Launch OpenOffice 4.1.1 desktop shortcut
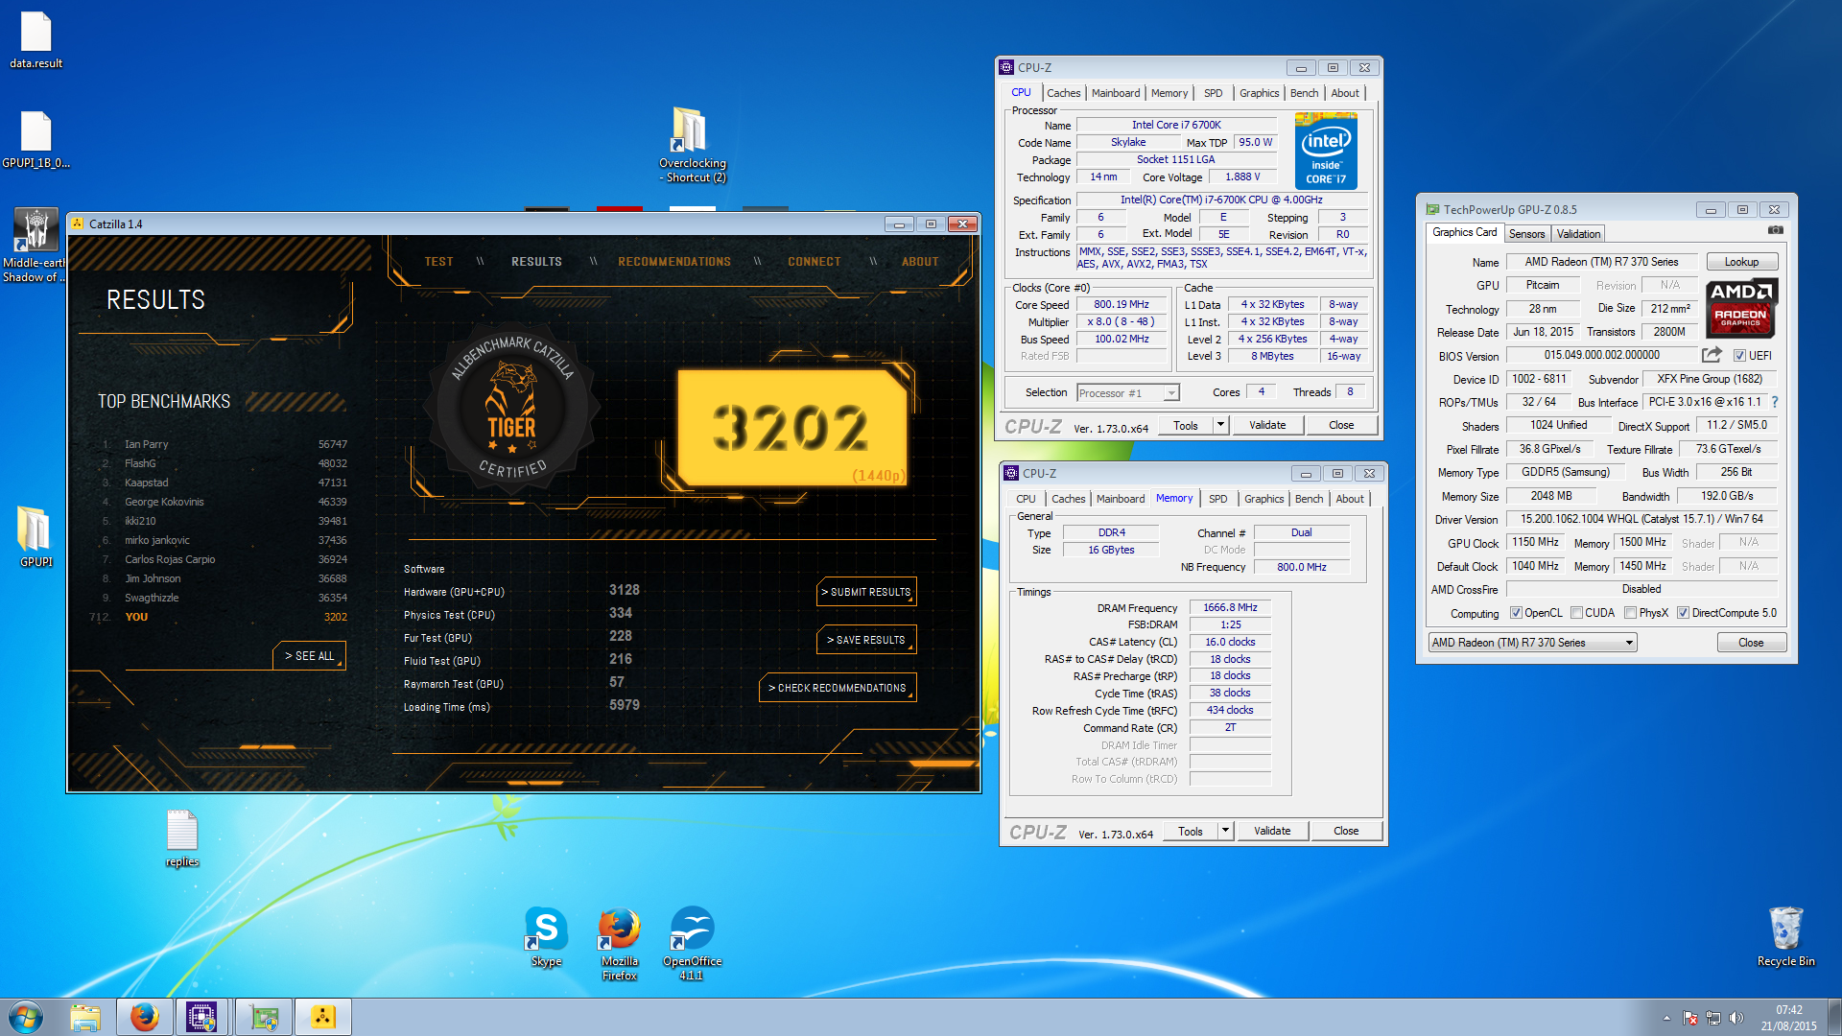 coord(692,944)
